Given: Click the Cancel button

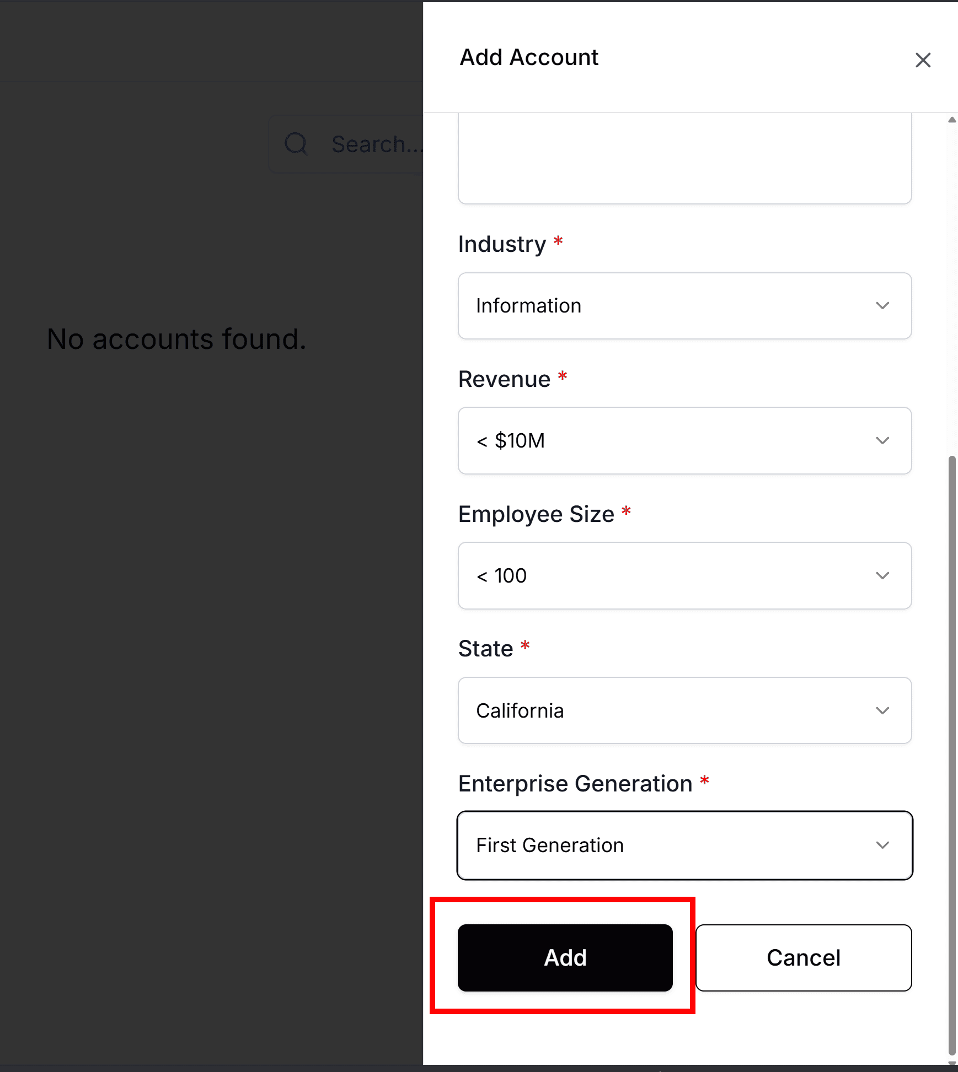Looking at the screenshot, I should coord(803,957).
